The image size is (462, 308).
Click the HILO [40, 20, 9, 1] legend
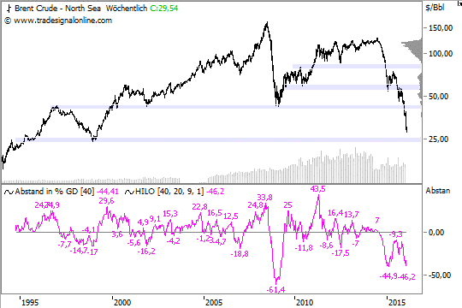169,192
